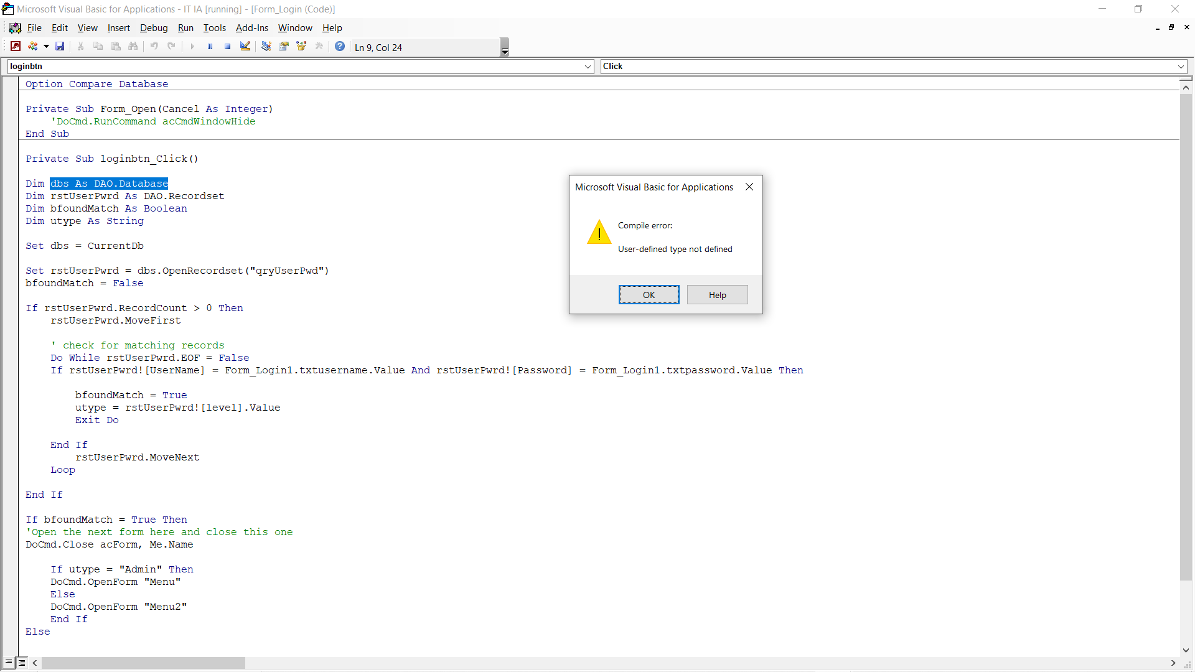Click the Reset stop icon

[228, 47]
